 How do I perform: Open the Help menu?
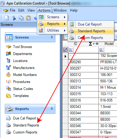pos(74,10)
